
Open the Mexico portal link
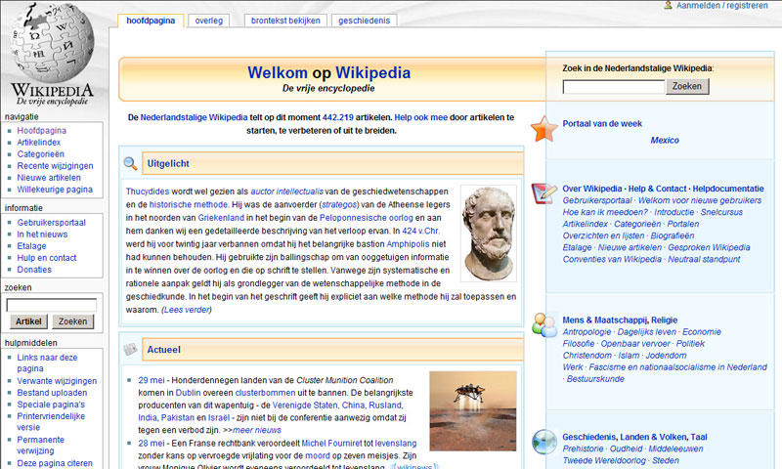(x=665, y=141)
